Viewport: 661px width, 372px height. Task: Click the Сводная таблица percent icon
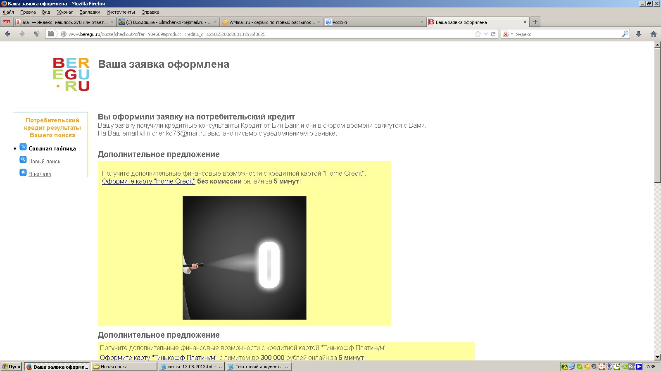coord(23,147)
